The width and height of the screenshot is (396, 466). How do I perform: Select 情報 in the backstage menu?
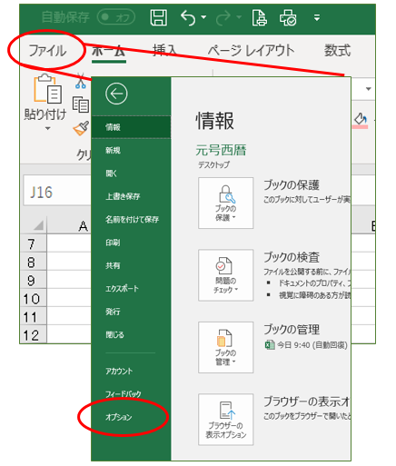click(131, 127)
